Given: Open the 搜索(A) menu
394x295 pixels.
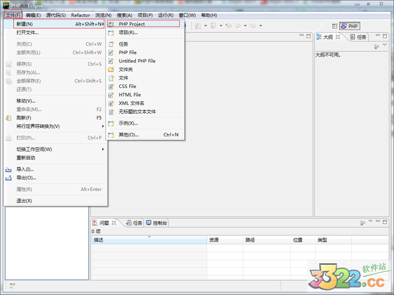Looking at the screenshot, I should tap(125, 15).
